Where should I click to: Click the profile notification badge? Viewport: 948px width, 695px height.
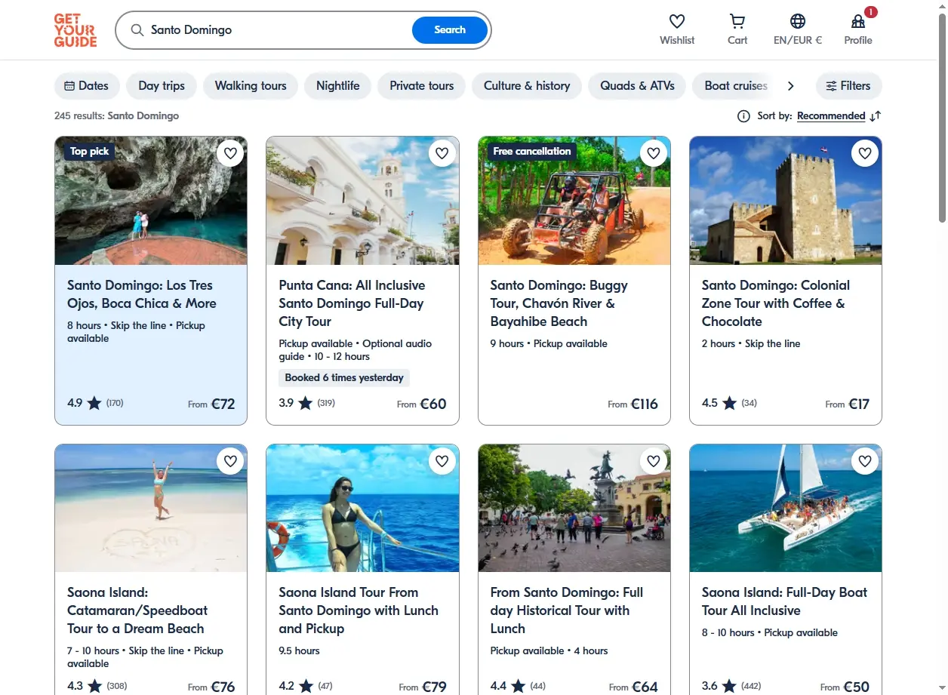click(871, 12)
